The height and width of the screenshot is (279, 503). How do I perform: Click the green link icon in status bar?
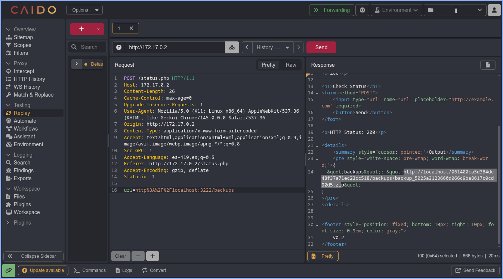(9, 270)
